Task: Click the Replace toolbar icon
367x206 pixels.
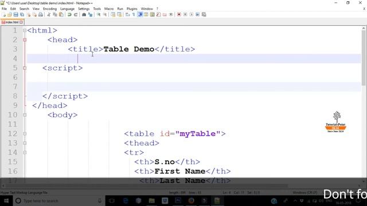Action: coord(90,14)
